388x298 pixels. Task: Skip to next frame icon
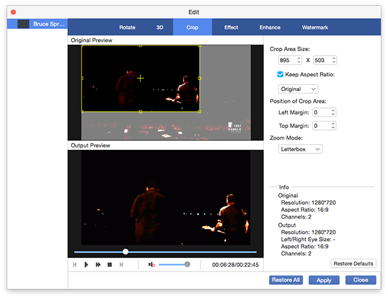122,264
